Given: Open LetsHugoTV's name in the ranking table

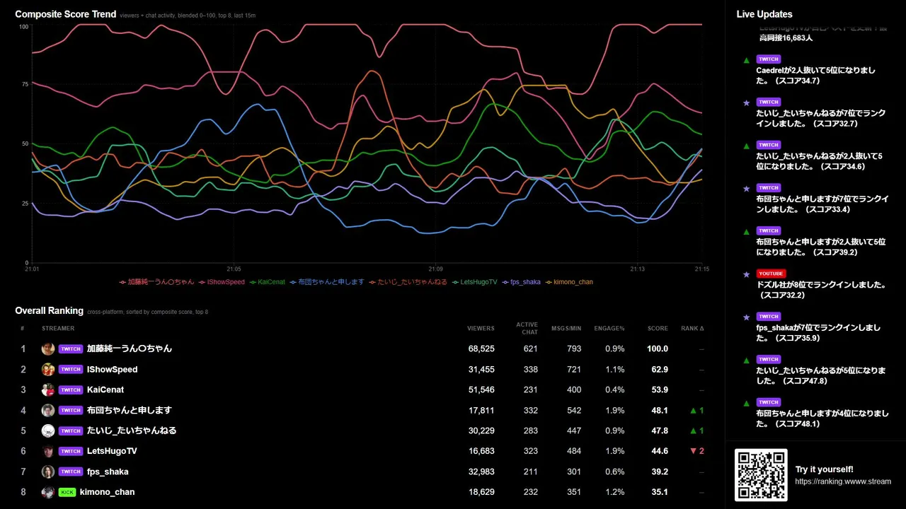Looking at the screenshot, I should pyautogui.click(x=112, y=451).
